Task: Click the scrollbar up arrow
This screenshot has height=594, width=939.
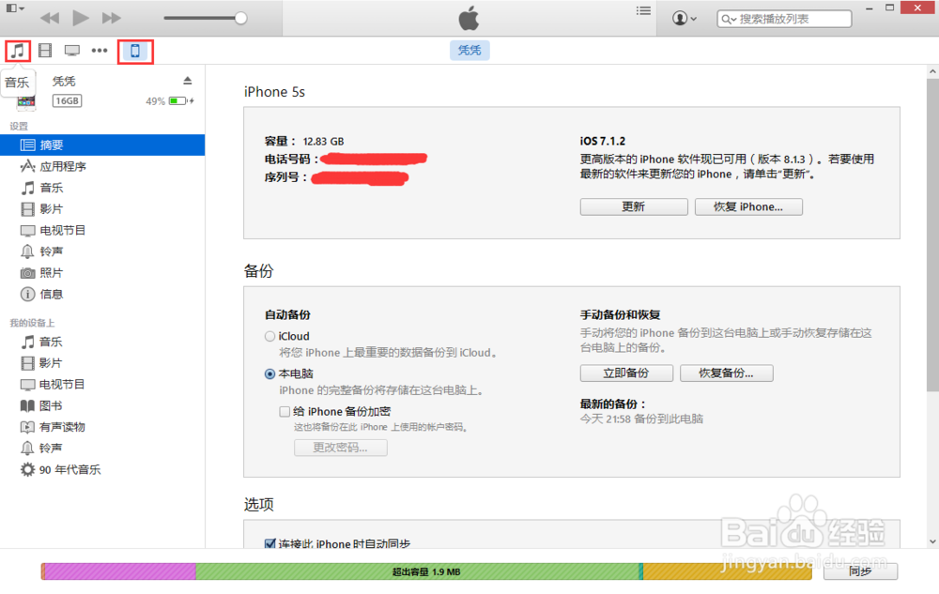Action: click(932, 71)
